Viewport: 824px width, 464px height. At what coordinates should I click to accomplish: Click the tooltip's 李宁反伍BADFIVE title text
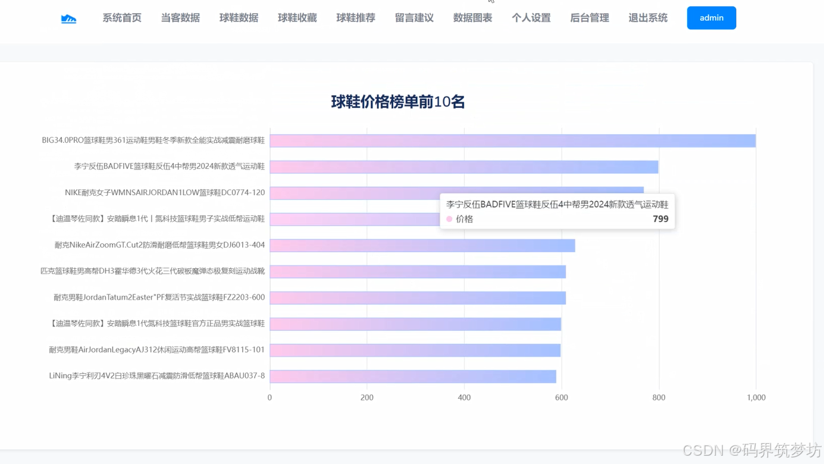pos(557,204)
